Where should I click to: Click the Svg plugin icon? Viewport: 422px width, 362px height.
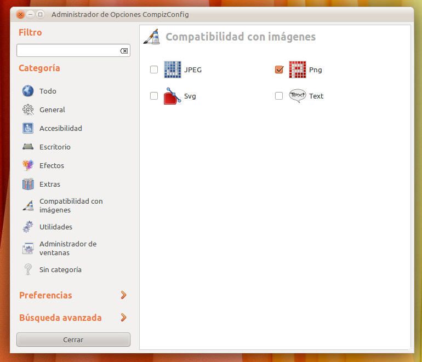[172, 96]
